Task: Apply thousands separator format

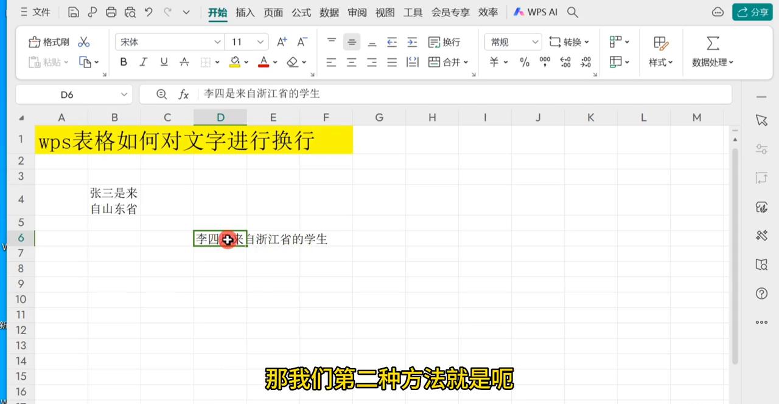Action: 545,62
